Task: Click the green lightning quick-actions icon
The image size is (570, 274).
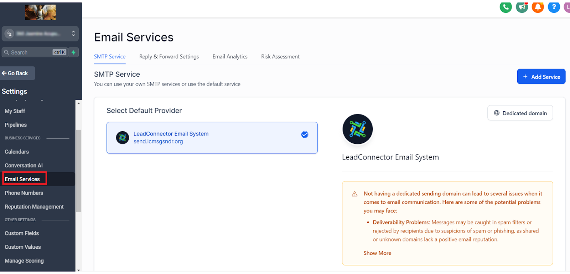Action: [x=73, y=52]
